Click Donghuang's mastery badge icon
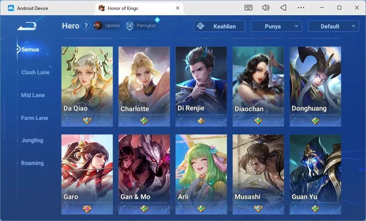 click(315, 121)
